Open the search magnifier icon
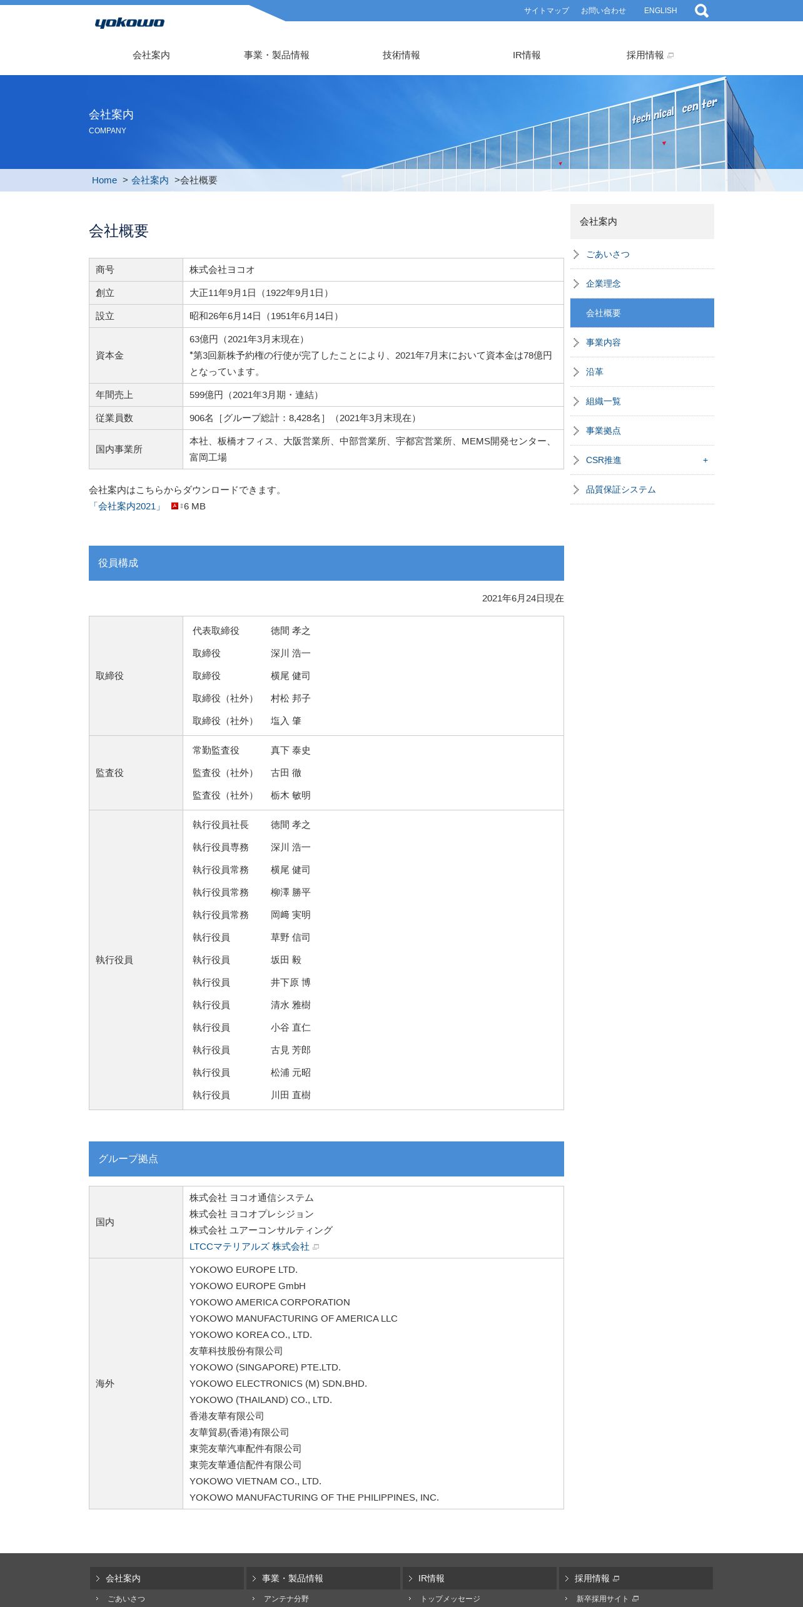This screenshot has height=1607, width=803. coord(701,11)
